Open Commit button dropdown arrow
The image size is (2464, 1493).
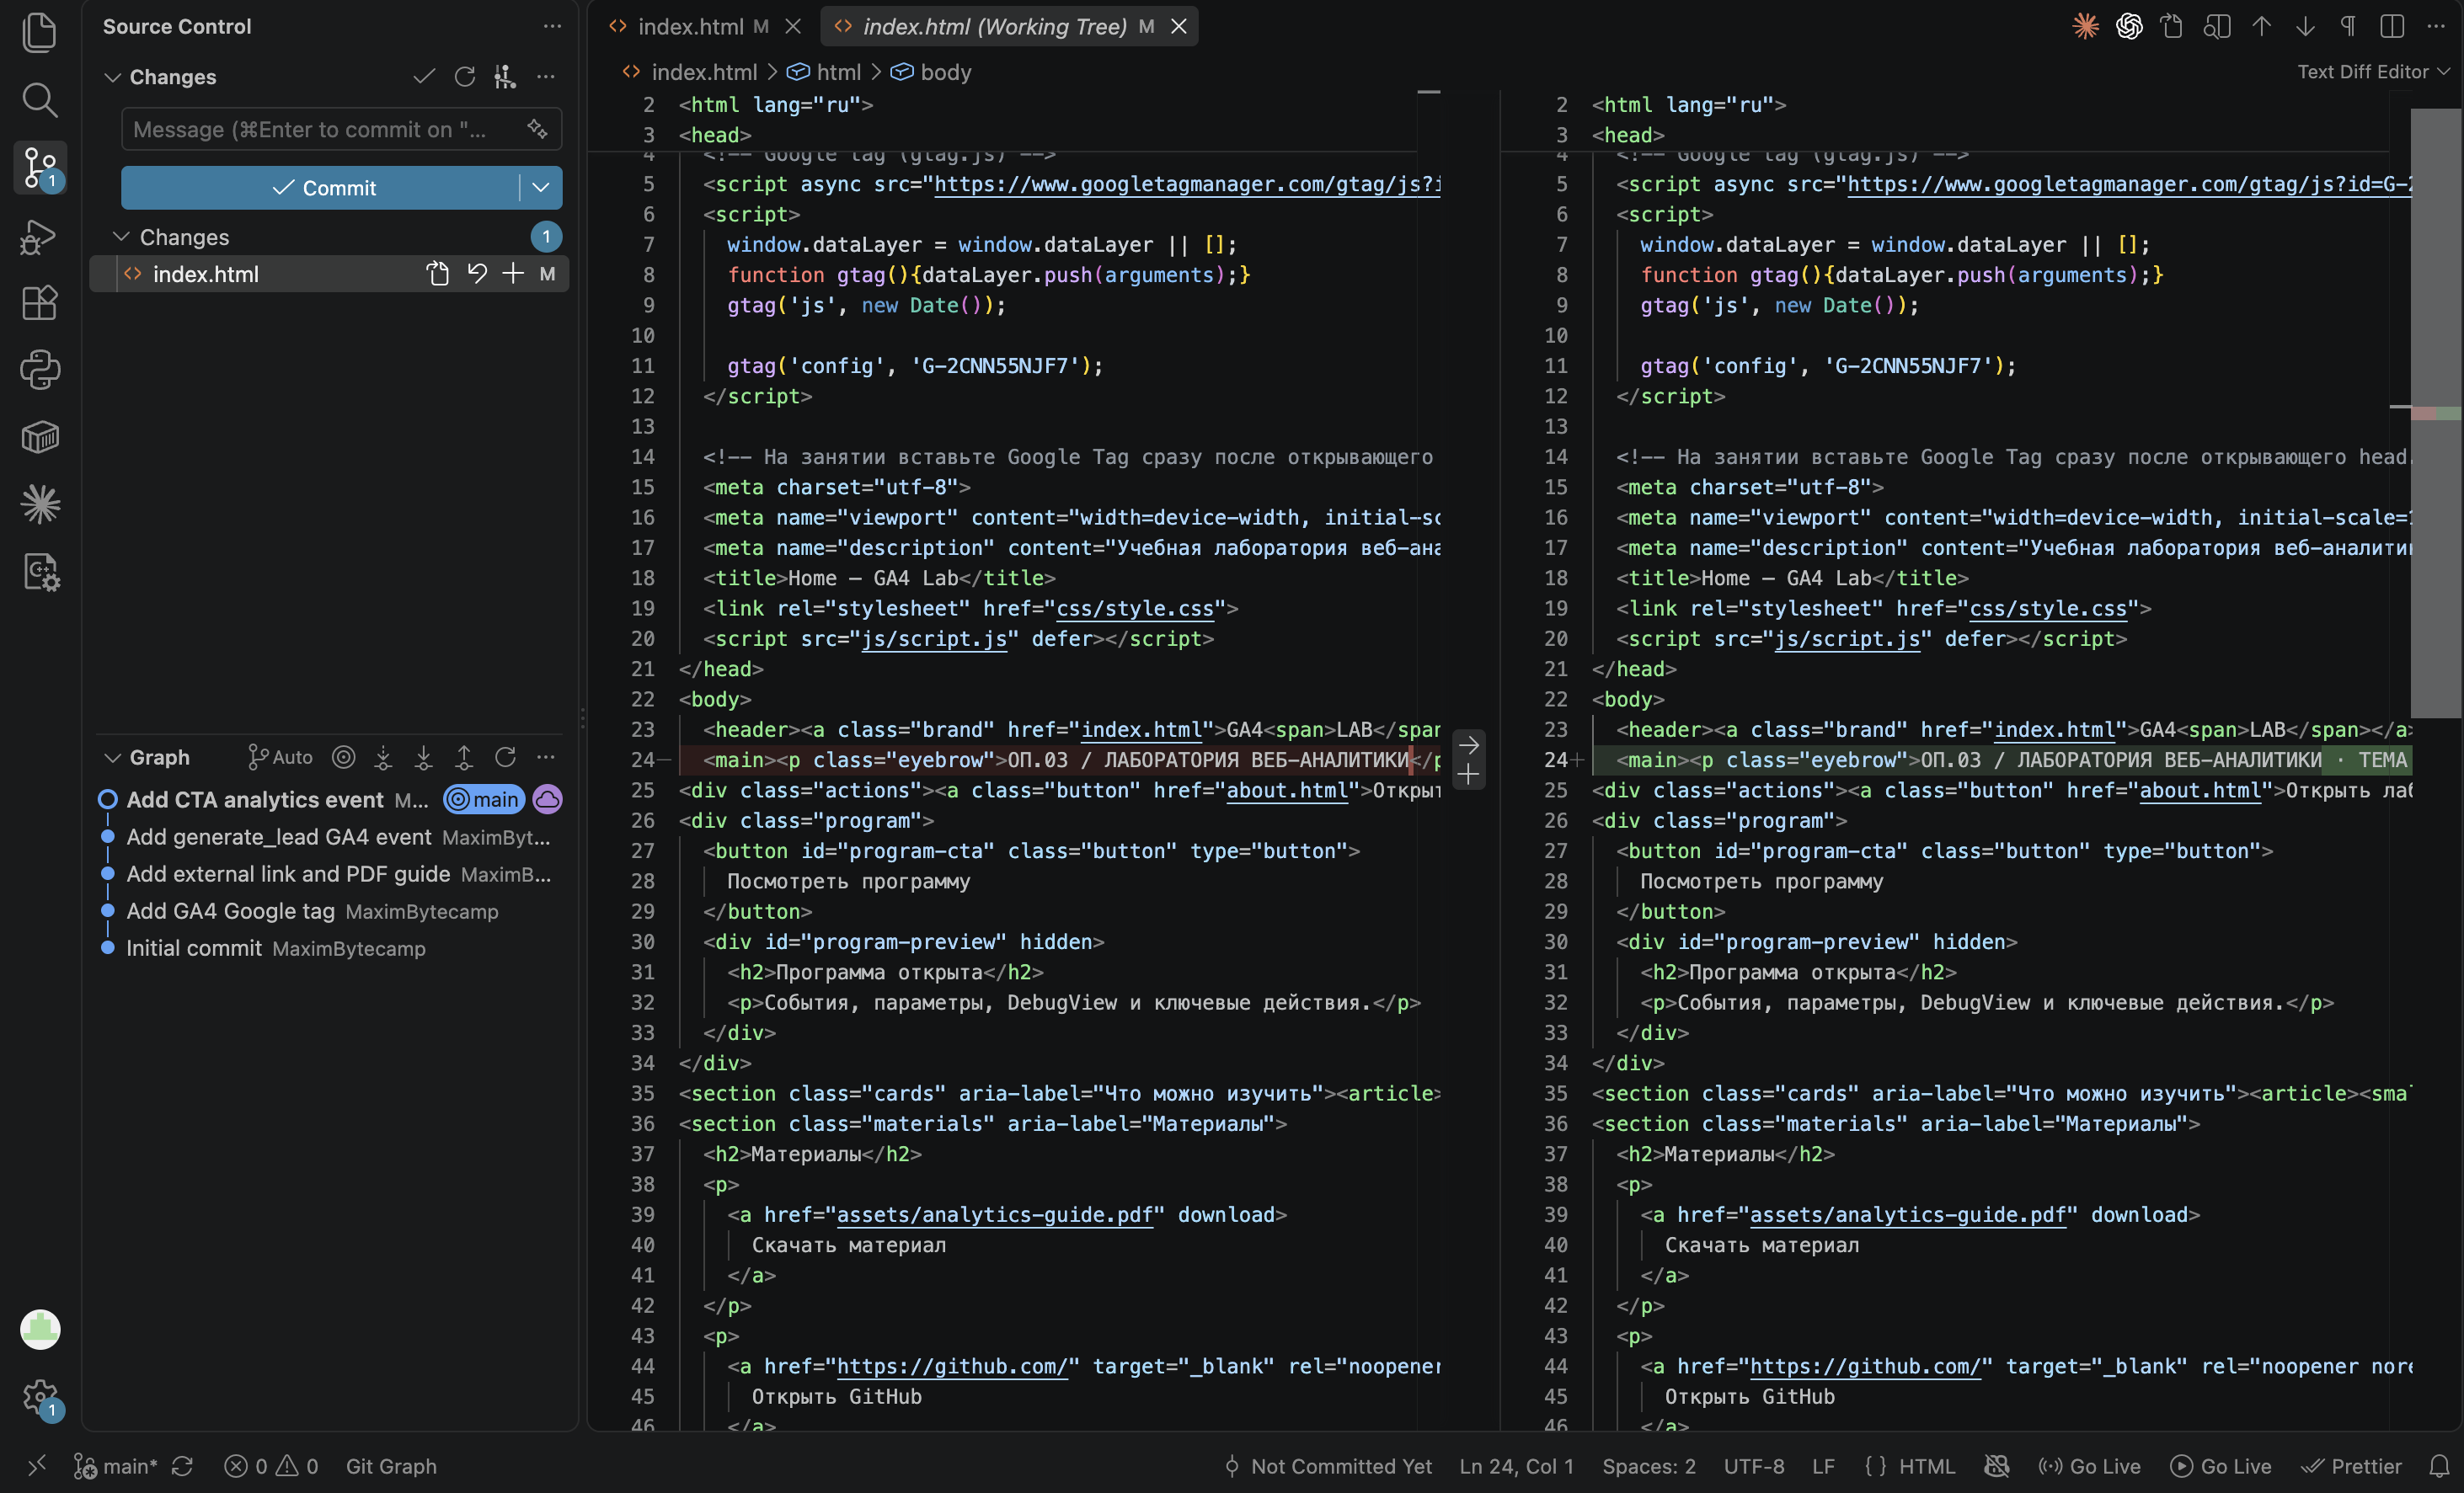coord(541,187)
